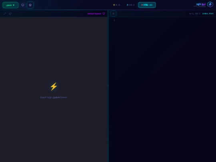This screenshot has width=216, height=162.
Task: Click the Neo Code app title text
Action: (201, 4)
